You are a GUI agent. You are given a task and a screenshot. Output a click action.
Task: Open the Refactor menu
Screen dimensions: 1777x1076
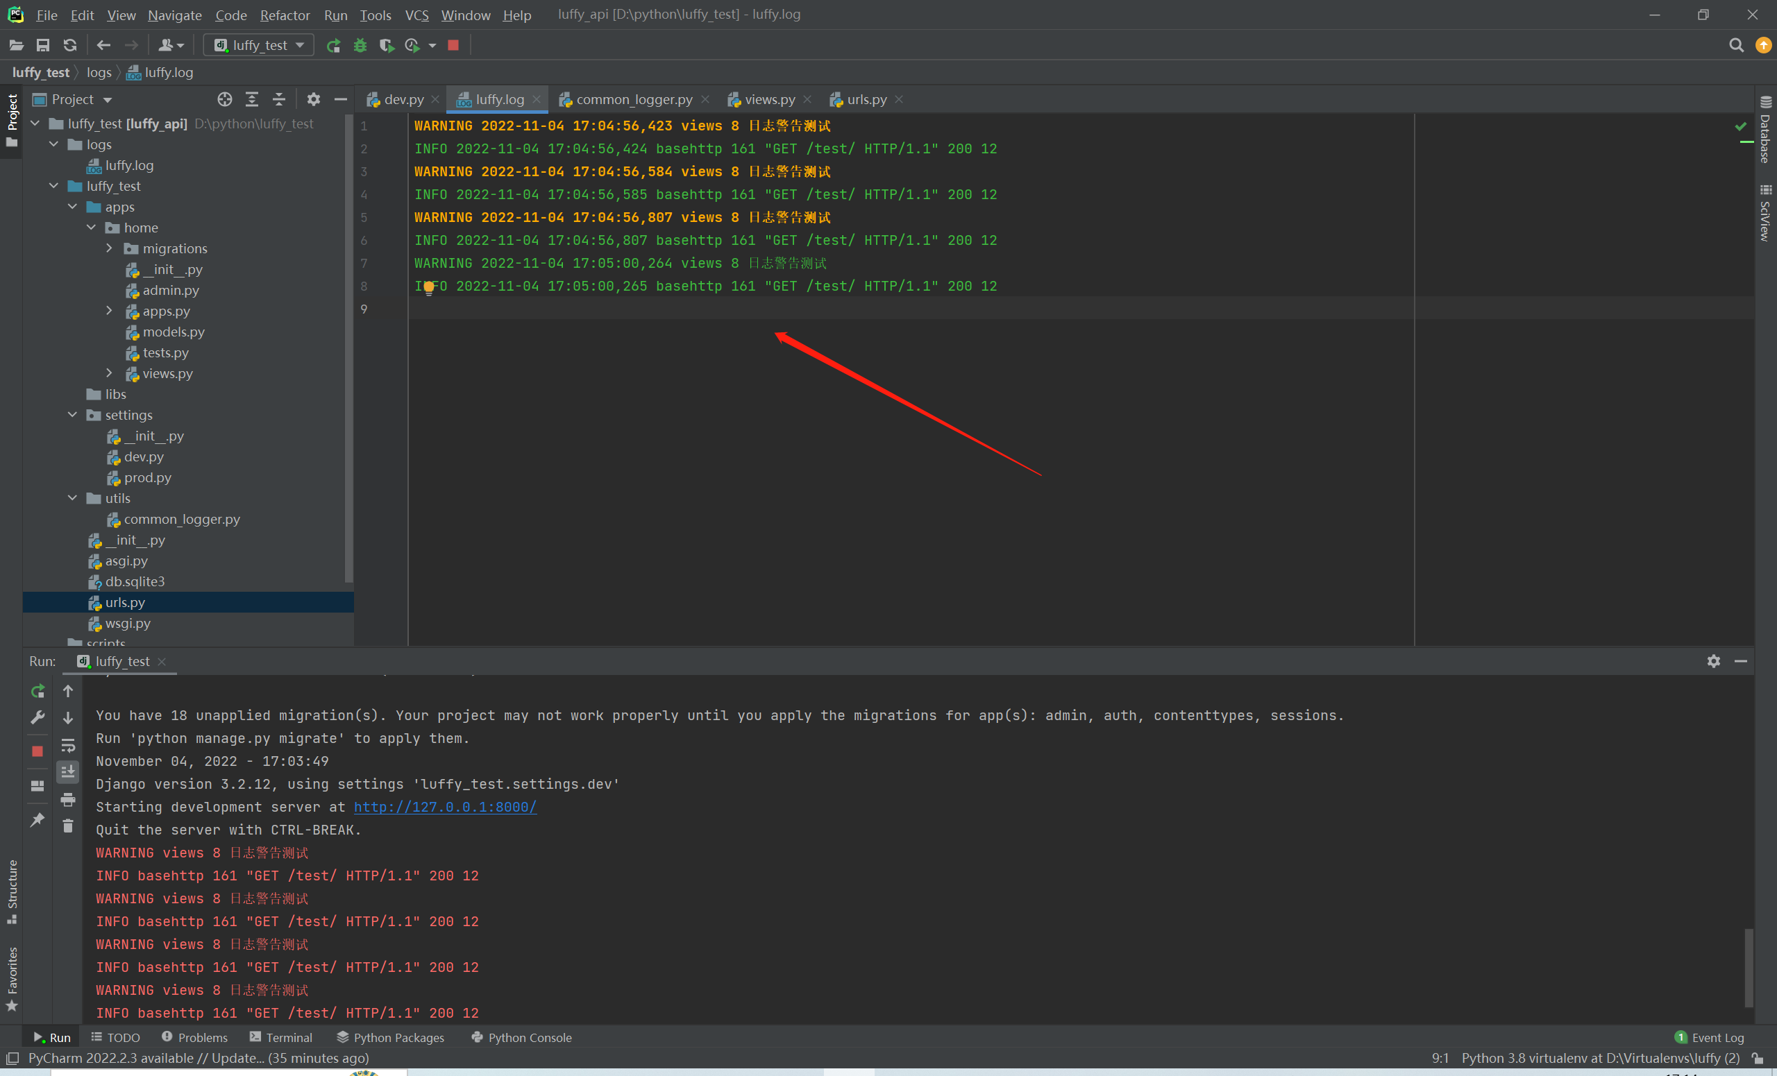coord(285,15)
